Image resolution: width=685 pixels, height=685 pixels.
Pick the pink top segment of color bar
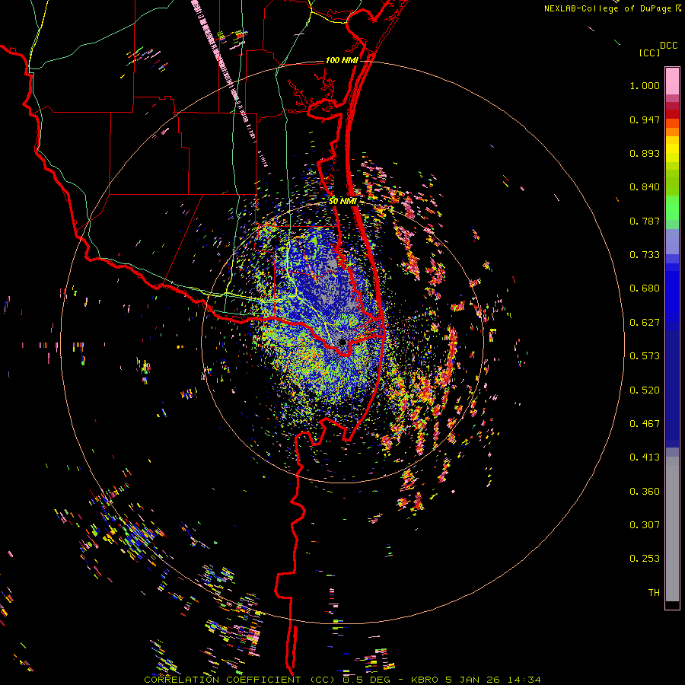point(672,81)
